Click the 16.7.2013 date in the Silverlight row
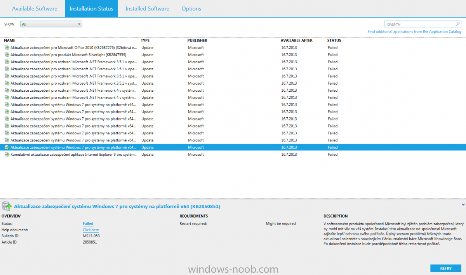The image size is (466, 275). [289, 55]
